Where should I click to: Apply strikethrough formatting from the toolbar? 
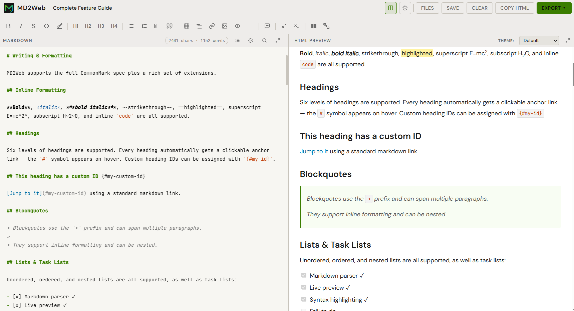pos(33,26)
